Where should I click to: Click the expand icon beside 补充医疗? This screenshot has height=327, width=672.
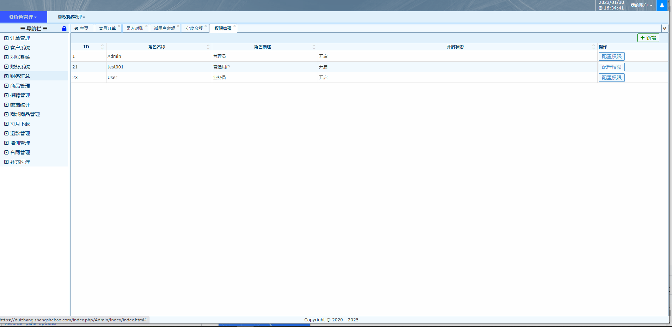pos(6,162)
